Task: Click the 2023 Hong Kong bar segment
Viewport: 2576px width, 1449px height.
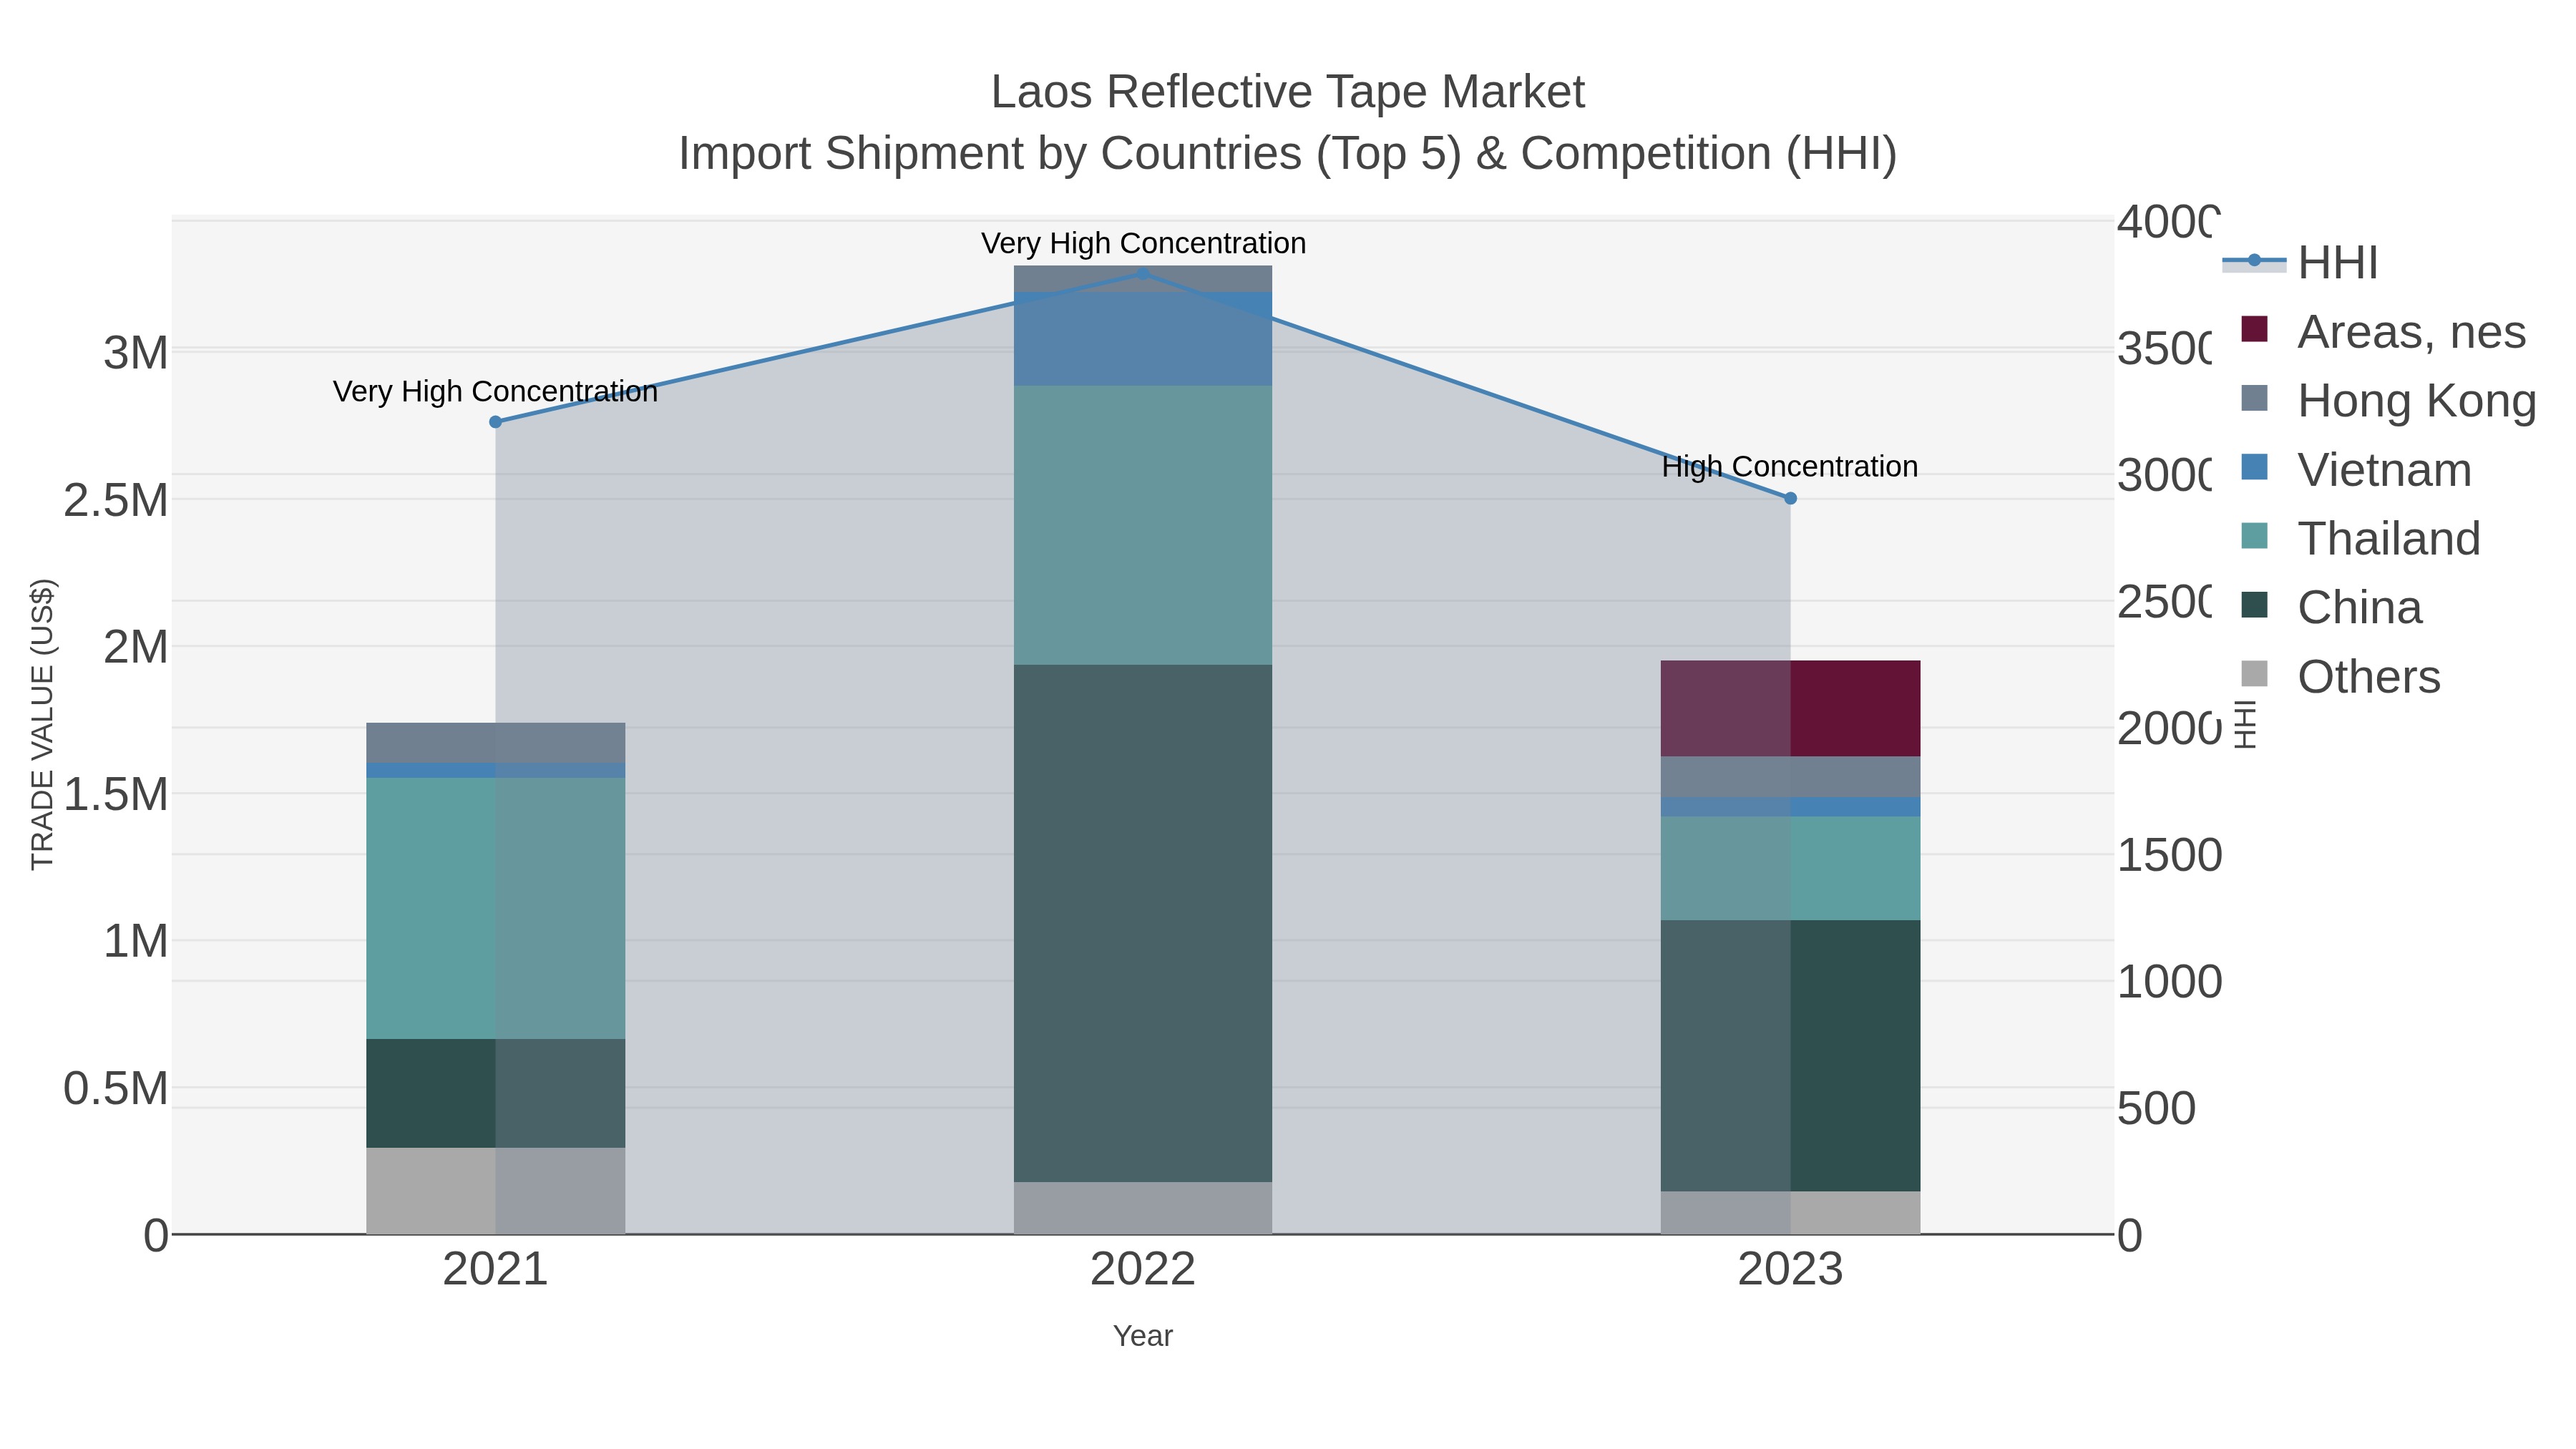Action: pyautogui.click(x=1790, y=777)
